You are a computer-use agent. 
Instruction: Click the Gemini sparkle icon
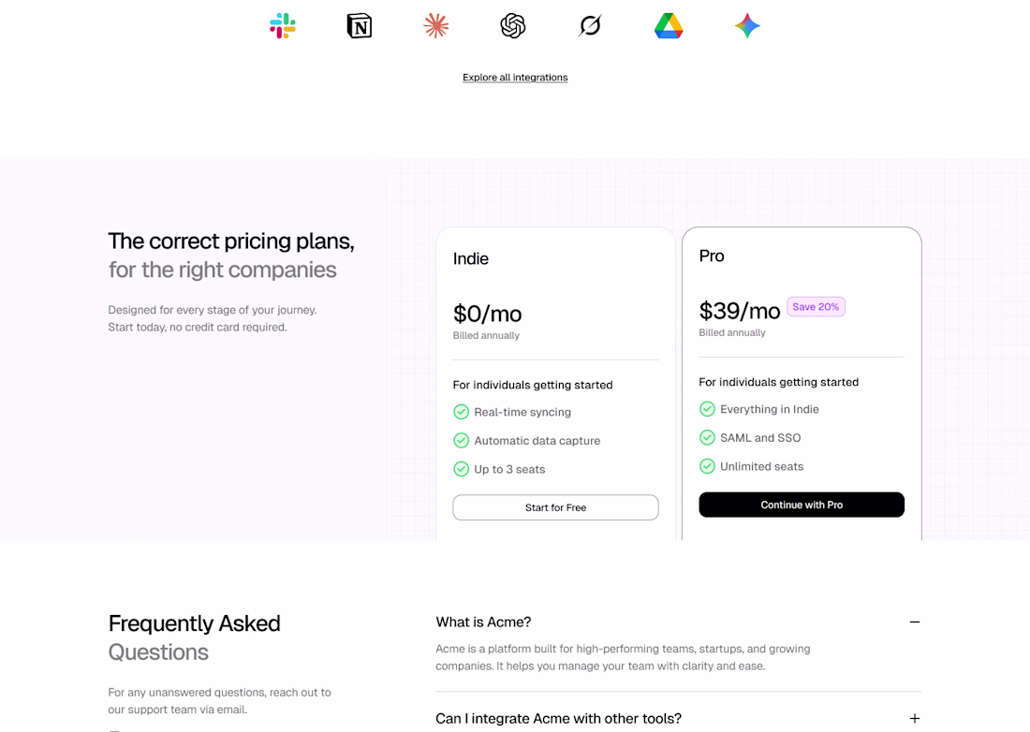point(747,26)
